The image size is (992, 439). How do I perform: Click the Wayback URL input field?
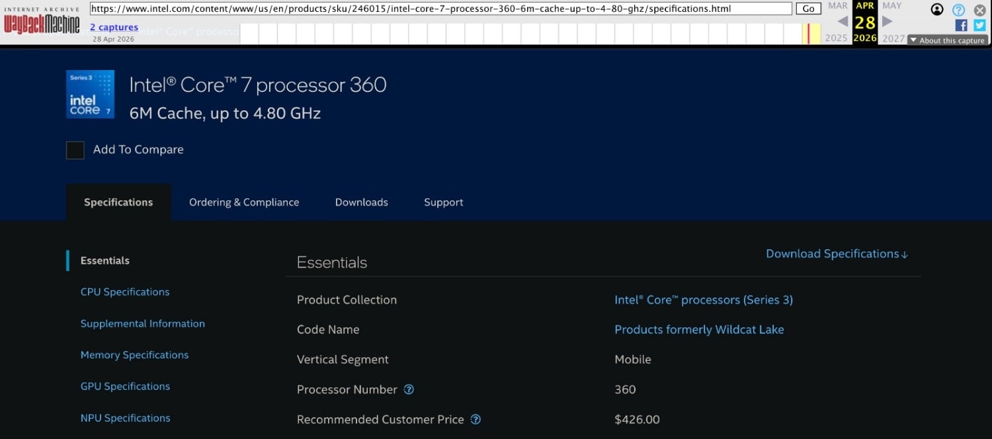point(441,9)
